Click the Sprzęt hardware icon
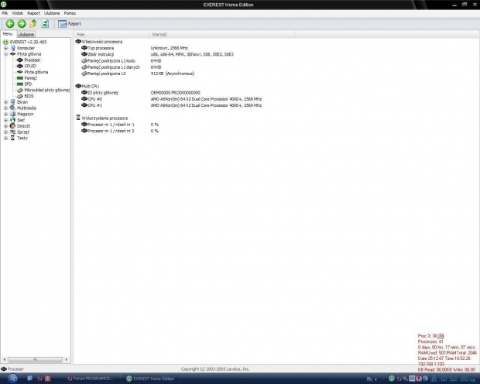Image resolution: width=480 pixels, height=384 pixels. tap(13, 132)
